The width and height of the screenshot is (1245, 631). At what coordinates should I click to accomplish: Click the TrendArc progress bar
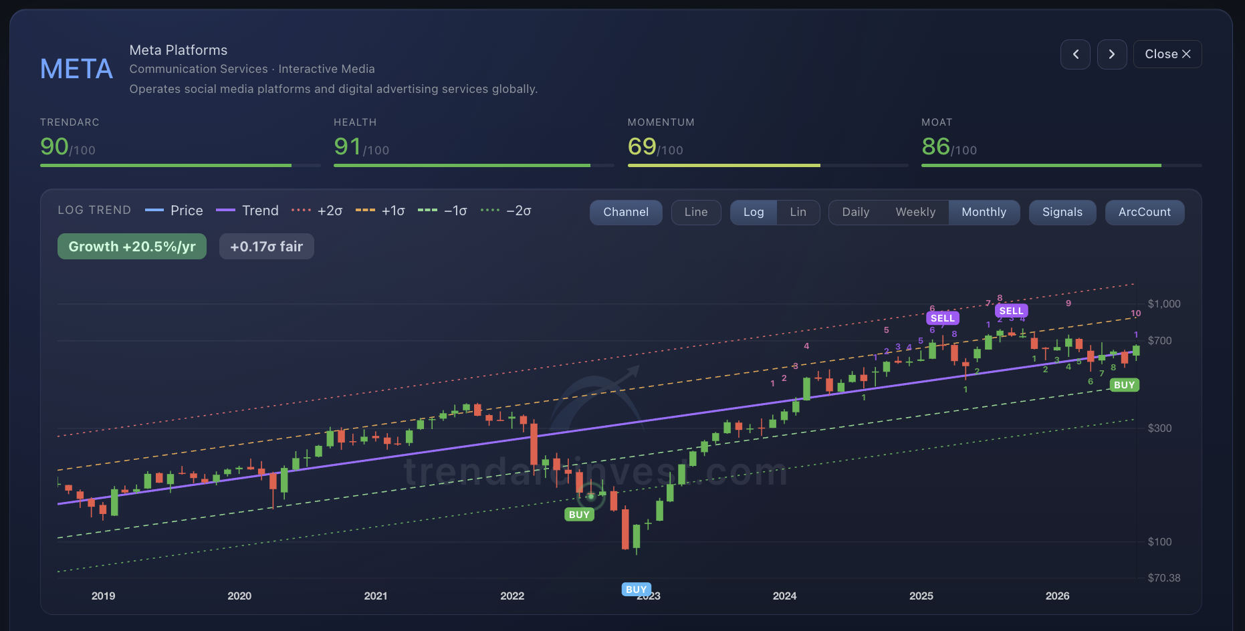[x=180, y=165]
